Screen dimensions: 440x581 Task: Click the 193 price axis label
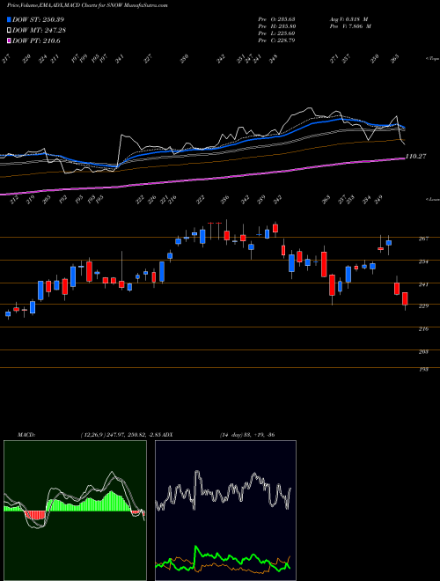(423, 370)
